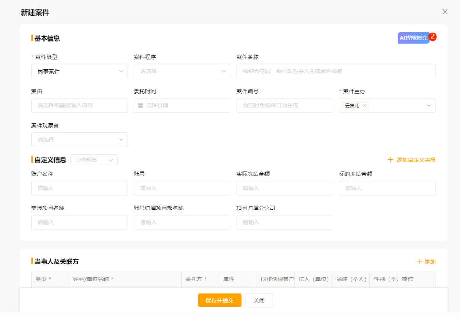Open the 案件类型 dropdown

tap(80, 71)
